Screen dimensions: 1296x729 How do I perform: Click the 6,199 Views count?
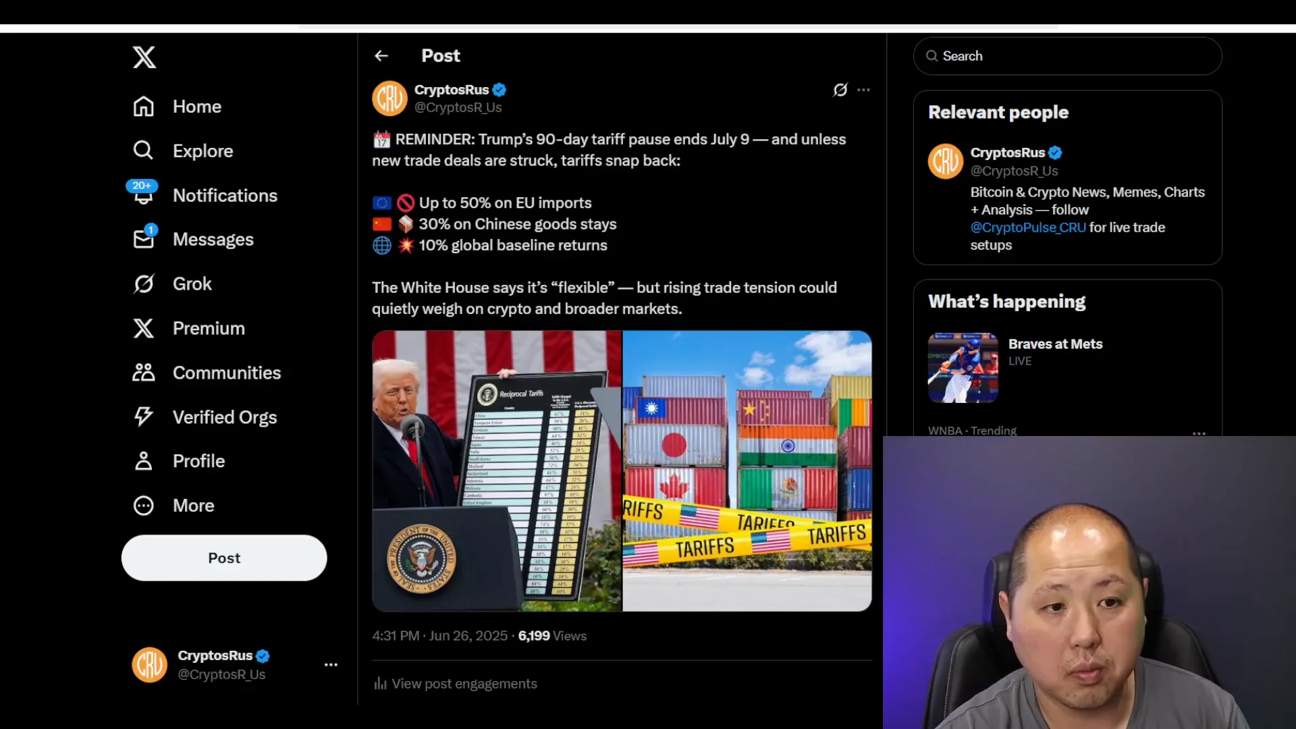click(552, 636)
